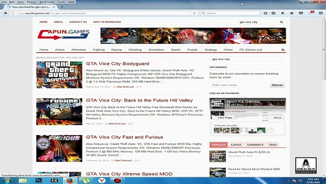Switch to the TAGS sidebar tab
Image resolution: width=326 pixels, height=184 pixels.
coord(273,145)
